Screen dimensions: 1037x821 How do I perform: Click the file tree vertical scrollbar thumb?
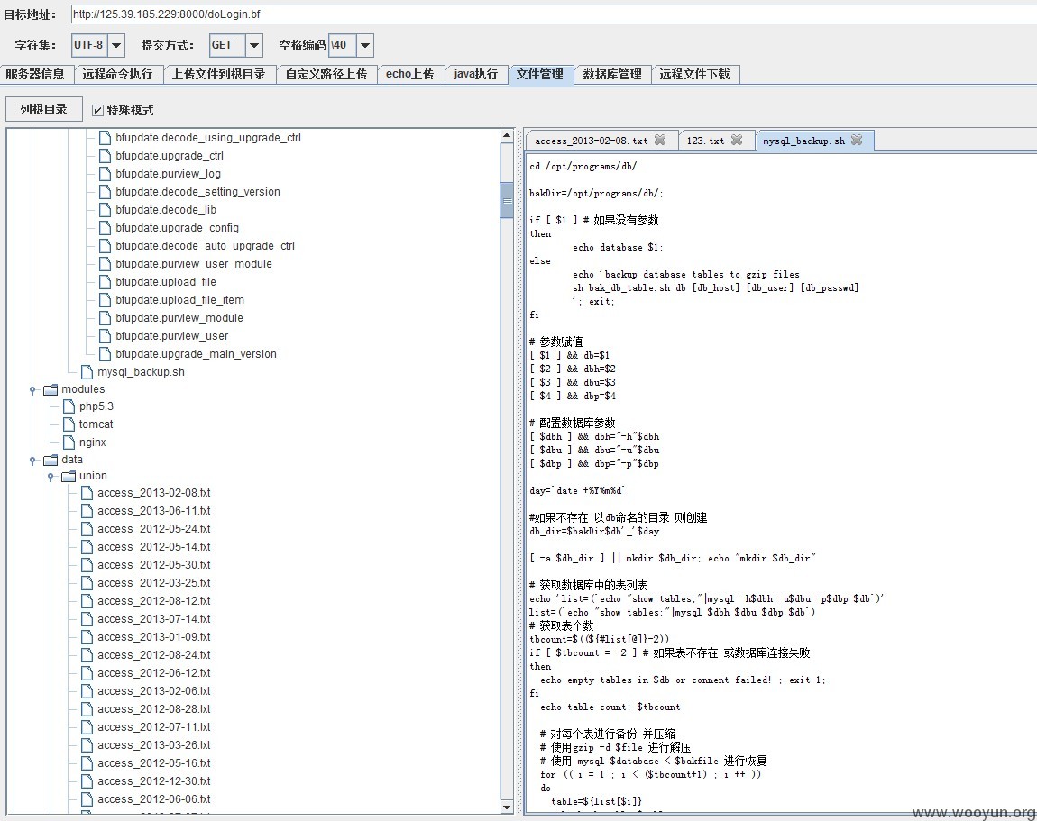(507, 200)
